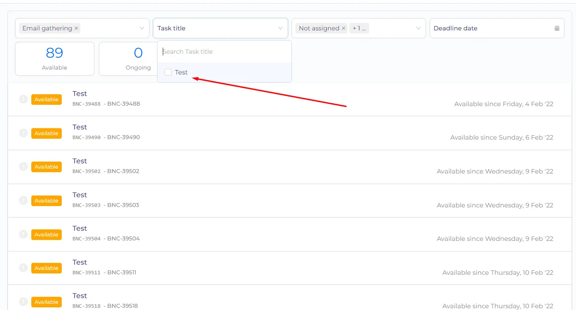
Task: Click the info icon for BNC-39518
Action: 23,302
